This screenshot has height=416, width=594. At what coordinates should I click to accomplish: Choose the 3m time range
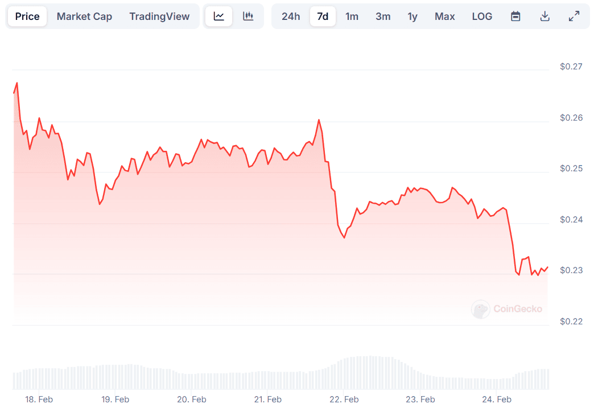383,17
